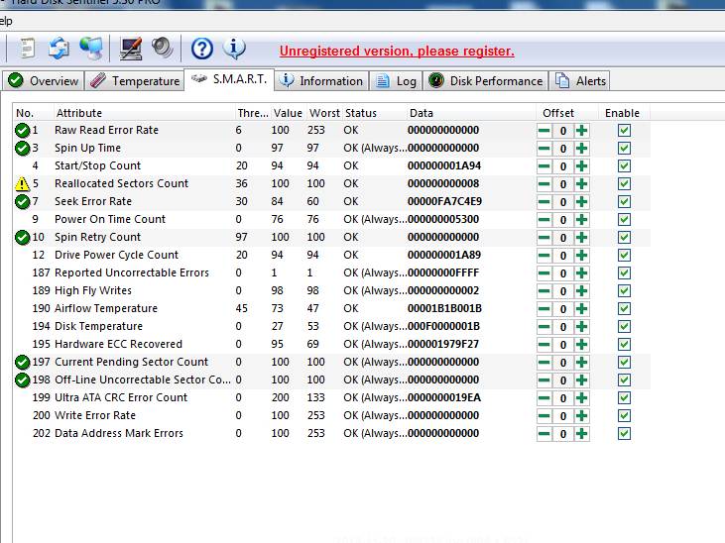Toggle Enable checkbox for Spin Up Time
This screenshot has width=725, height=543.
[624, 149]
